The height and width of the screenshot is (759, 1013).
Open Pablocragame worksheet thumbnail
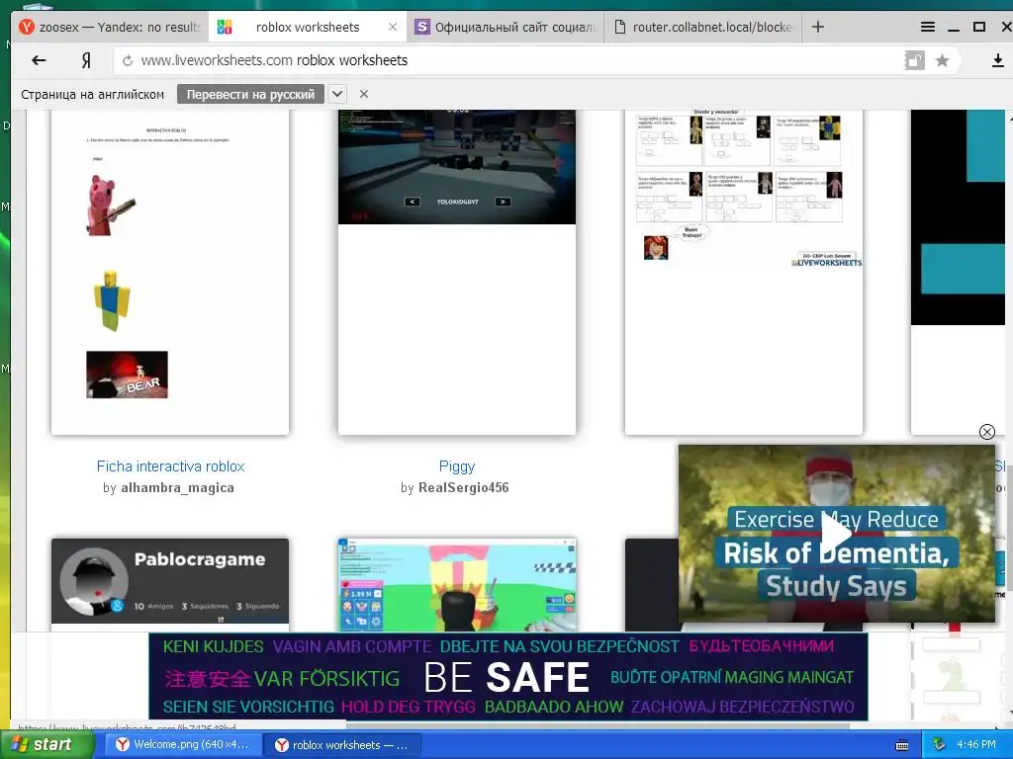pos(170,585)
